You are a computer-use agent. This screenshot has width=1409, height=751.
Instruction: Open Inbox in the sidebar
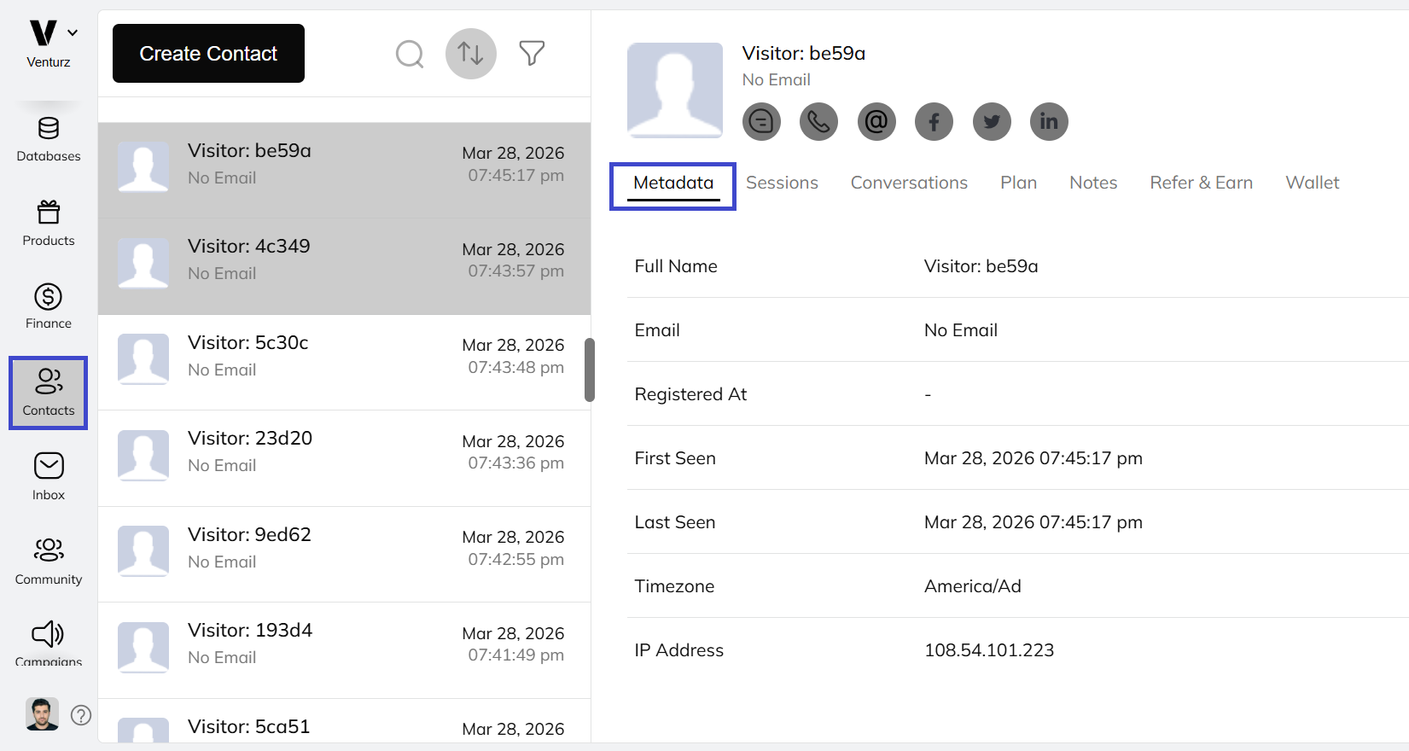pos(49,476)
